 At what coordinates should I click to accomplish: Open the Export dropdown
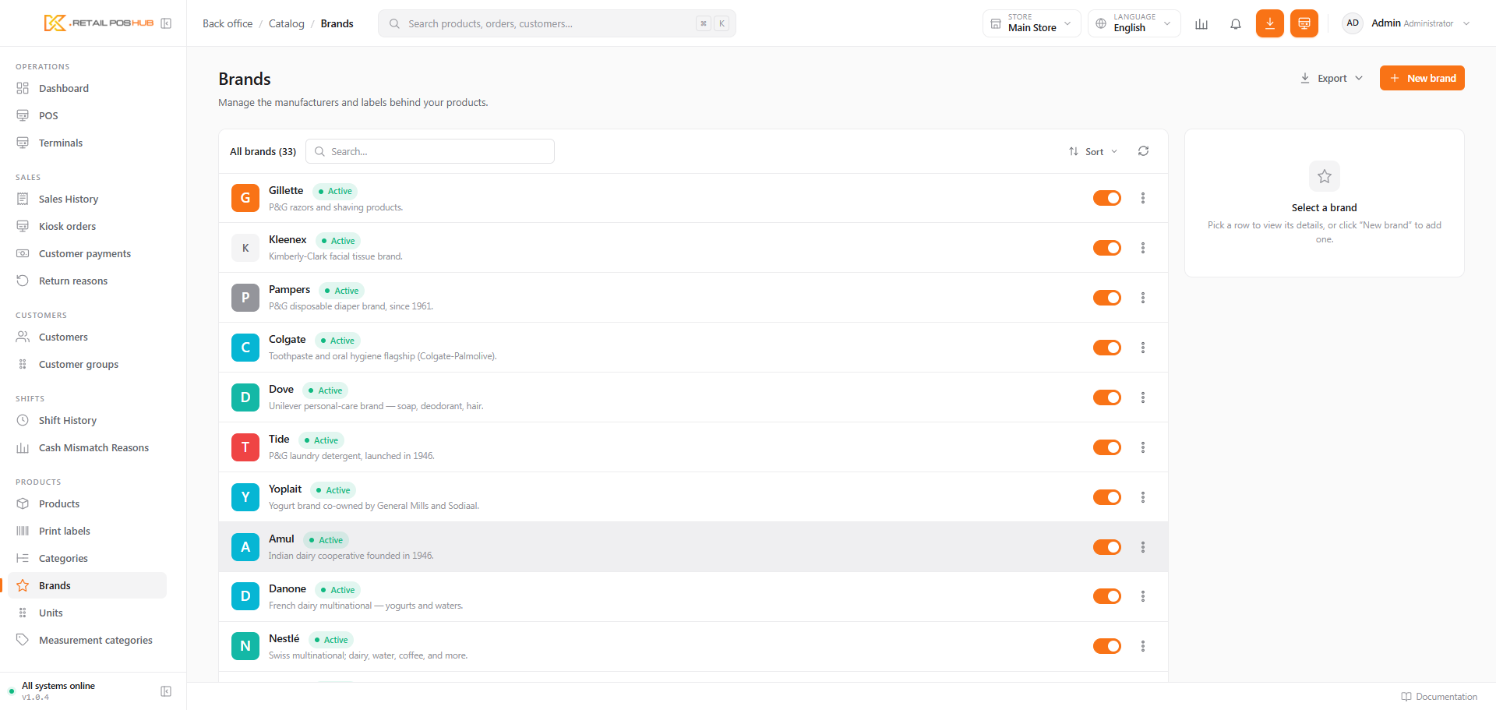tap(1332, 78)
